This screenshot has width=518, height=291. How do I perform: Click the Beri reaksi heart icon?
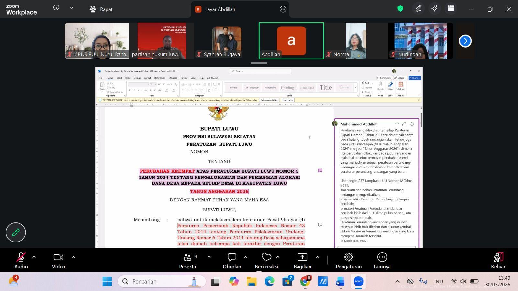click(266, 257)
